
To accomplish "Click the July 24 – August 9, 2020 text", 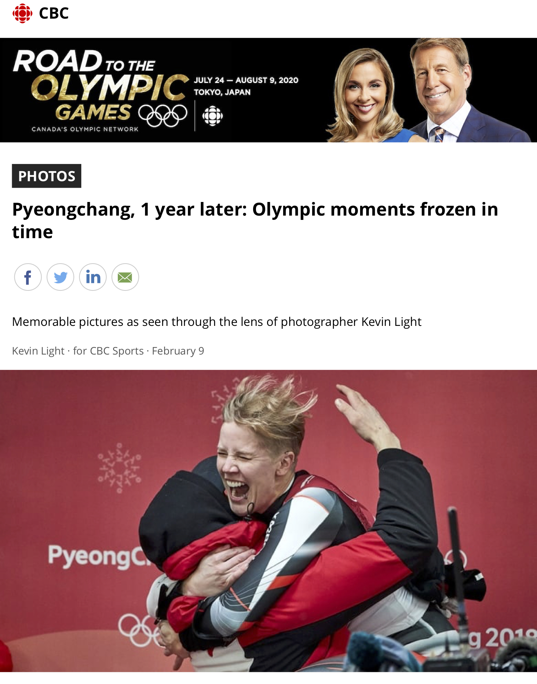I will pyautogui.click(x=246, y=80).
